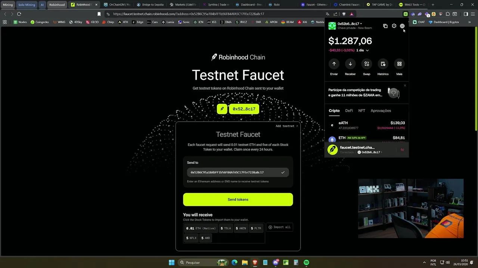The height and width of the screenshot is (268, 478).
Task: Open the wallet Swap icon
Action: click(367, 64)
